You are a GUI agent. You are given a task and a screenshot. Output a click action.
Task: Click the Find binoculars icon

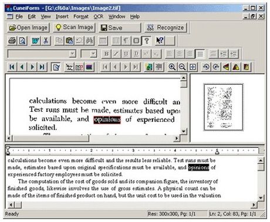89,41
